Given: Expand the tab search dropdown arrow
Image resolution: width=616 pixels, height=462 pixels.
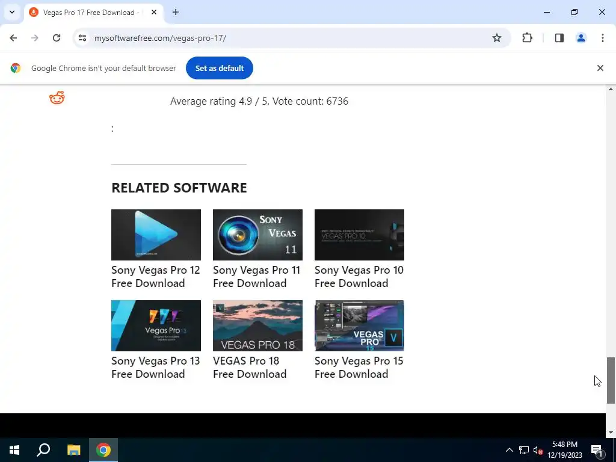Looking at the screenshot, I should click(x=12, y=12).
